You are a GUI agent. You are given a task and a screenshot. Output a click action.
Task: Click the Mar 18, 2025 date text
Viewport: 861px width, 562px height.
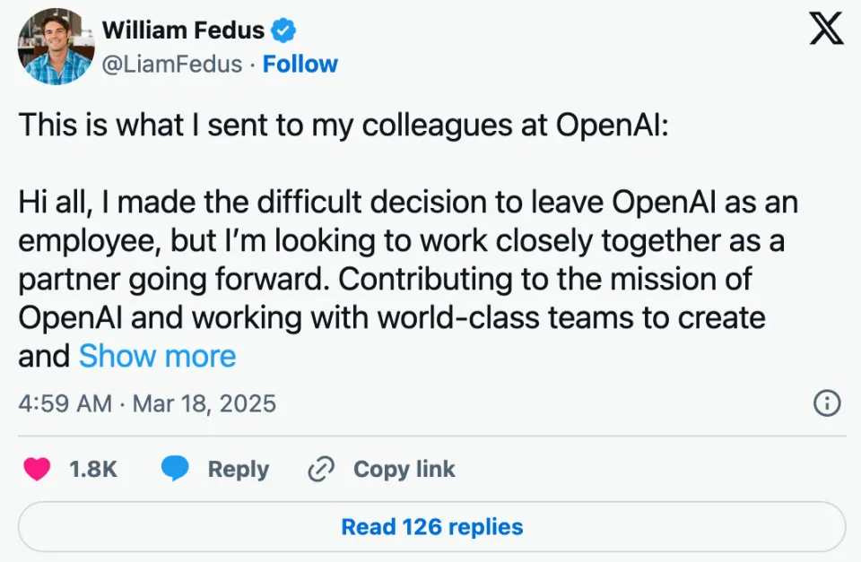pyautogui.click(x=204, y=403)
